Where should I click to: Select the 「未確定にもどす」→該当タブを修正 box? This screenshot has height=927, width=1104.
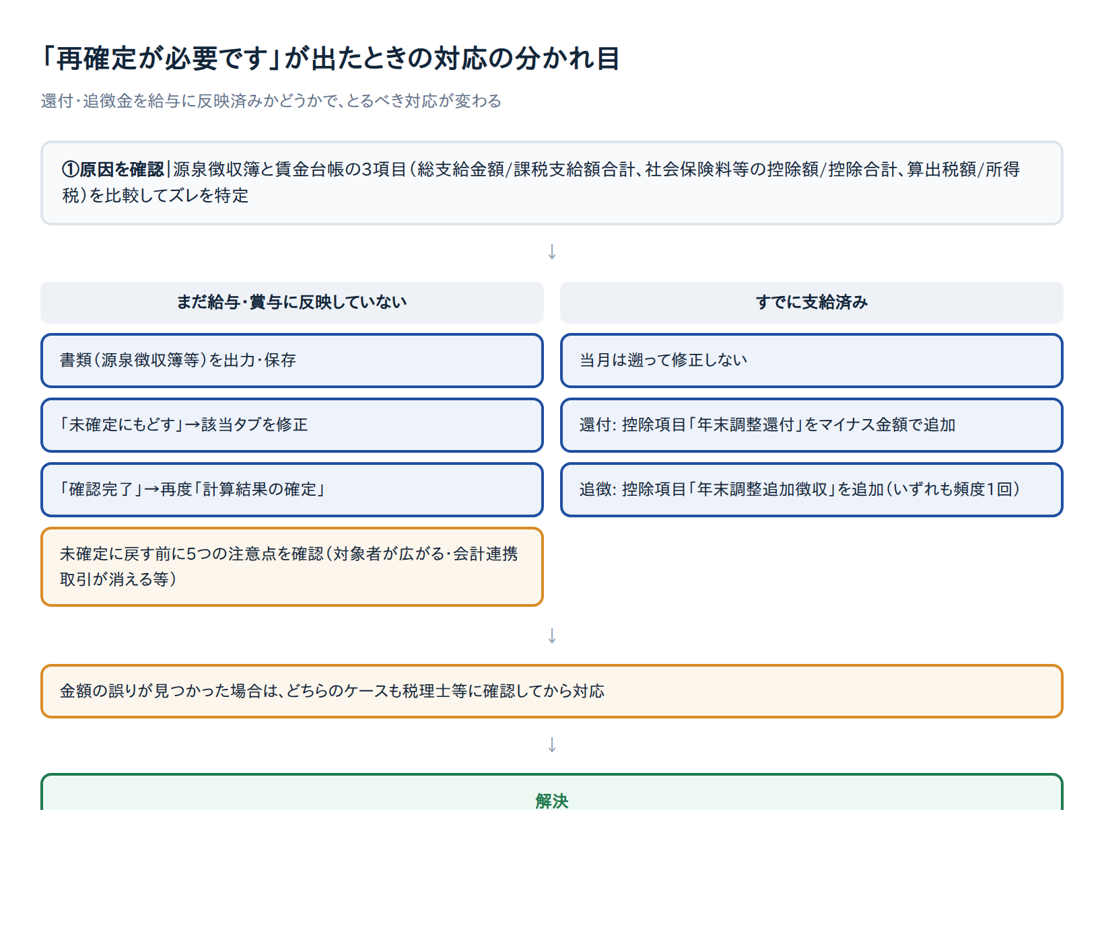coord(292,425)
